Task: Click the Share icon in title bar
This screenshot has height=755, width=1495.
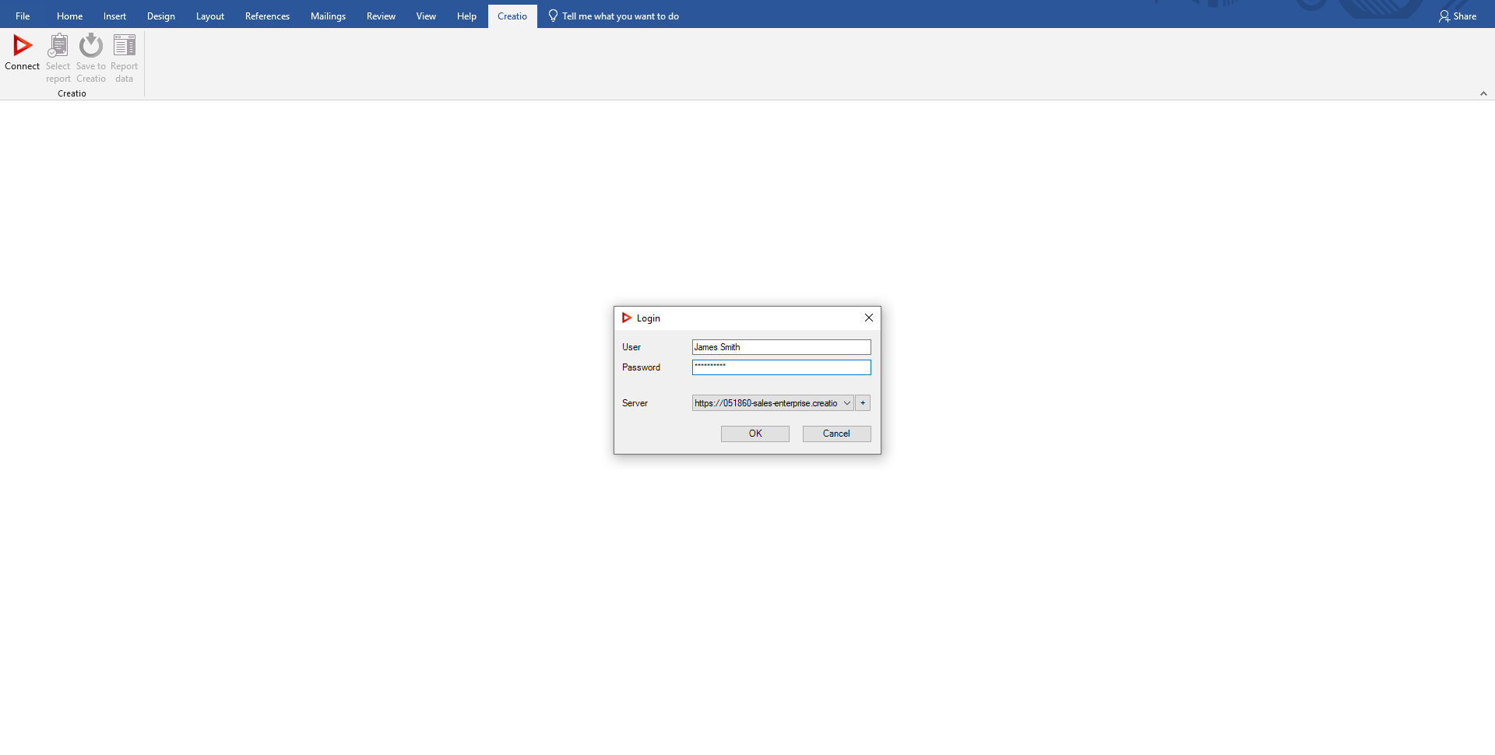Action: 1444,16
